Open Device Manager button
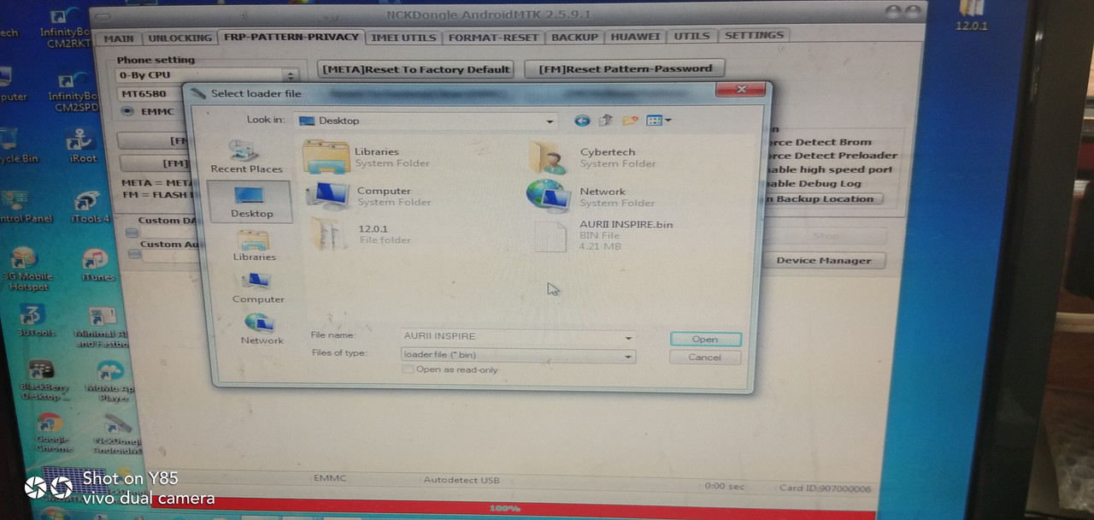This screenshot has height=520, width=1094. (x=824, y=260)
